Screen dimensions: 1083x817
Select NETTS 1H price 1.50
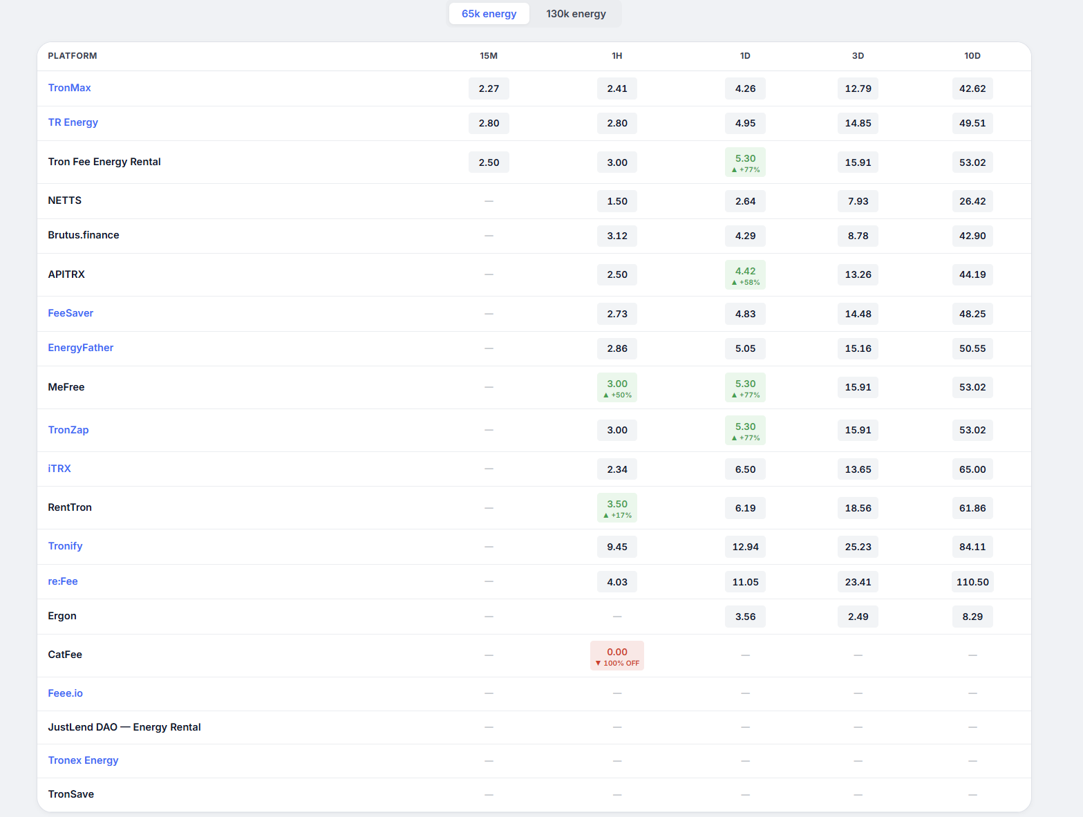pos(617,201)
